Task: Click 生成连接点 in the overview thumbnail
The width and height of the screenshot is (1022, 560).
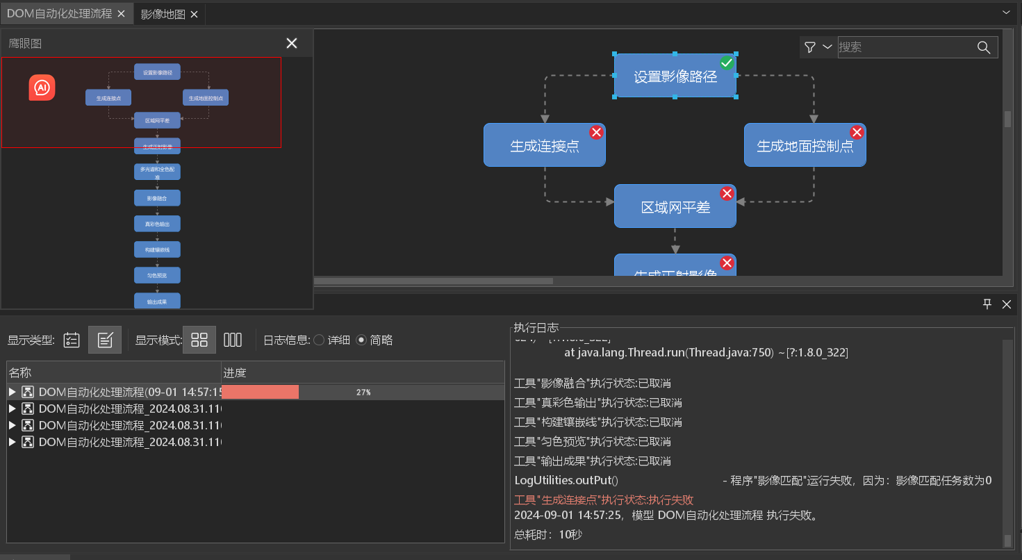Action: pyautogui.click(x=108, y=98)
